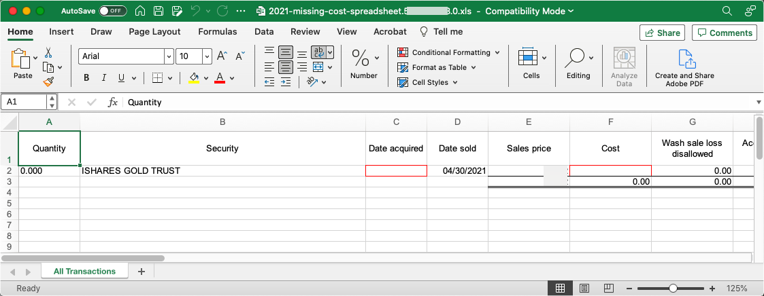Open the Editing group magnifier button
764x296 pixels.
[578, 64]
